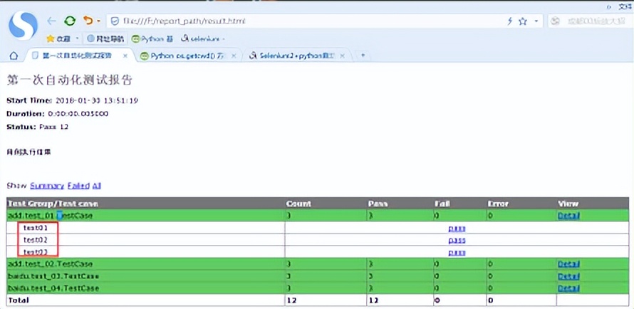Open the new tab plus button
Image resolution: width=634 pixels, height=309 pixels.
coord(363,56)
